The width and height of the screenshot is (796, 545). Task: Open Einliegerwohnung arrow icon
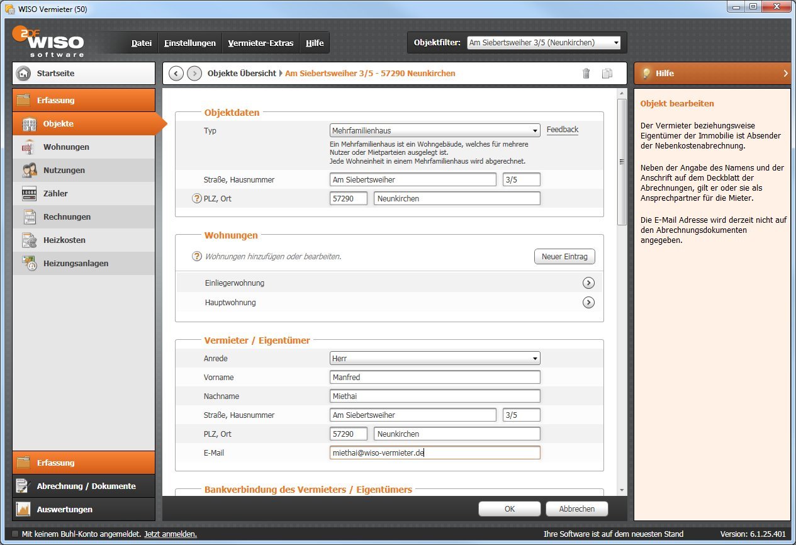588,283
